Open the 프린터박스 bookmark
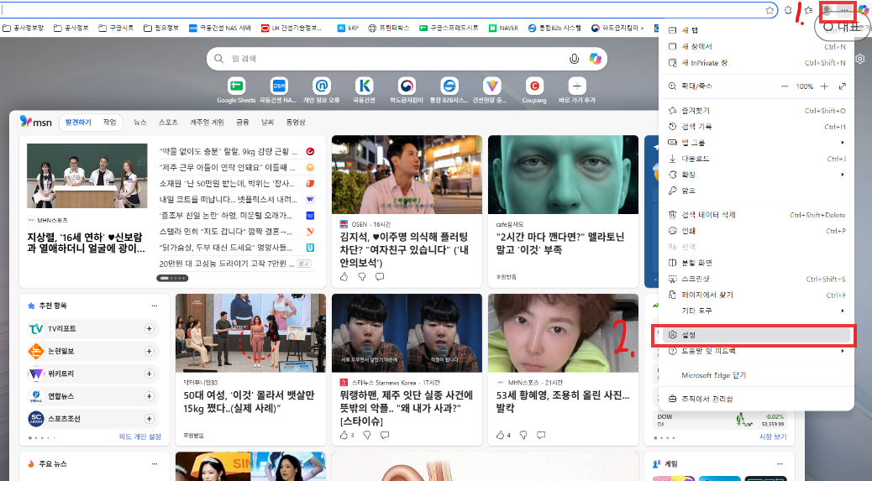The image size is (872, 481). tap(389, 28)
